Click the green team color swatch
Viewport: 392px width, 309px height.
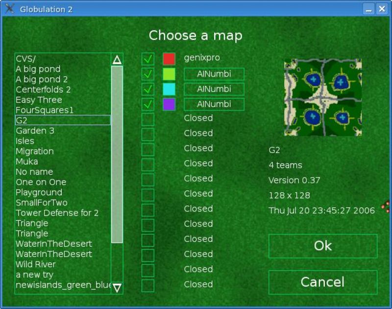169,74
